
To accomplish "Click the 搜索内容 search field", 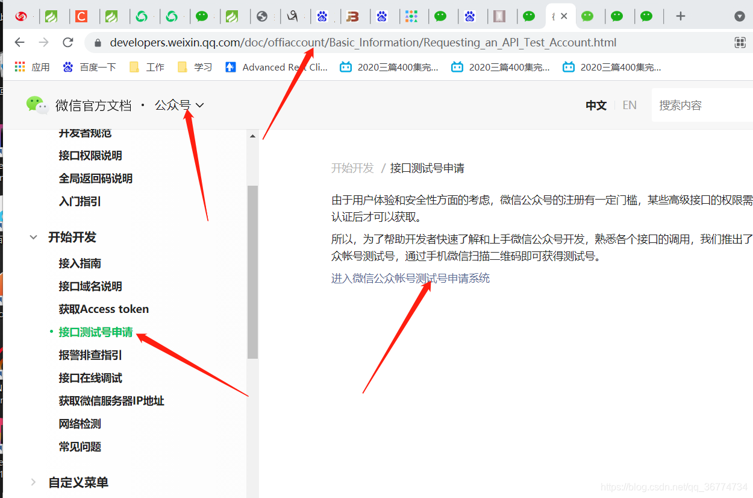I will (x=702, y=105).
